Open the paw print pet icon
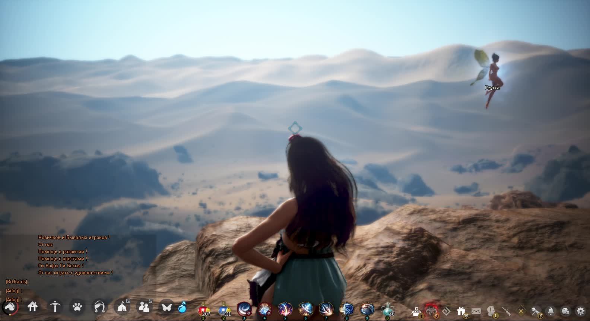This screenshot has width=590, height=321. 77,307
